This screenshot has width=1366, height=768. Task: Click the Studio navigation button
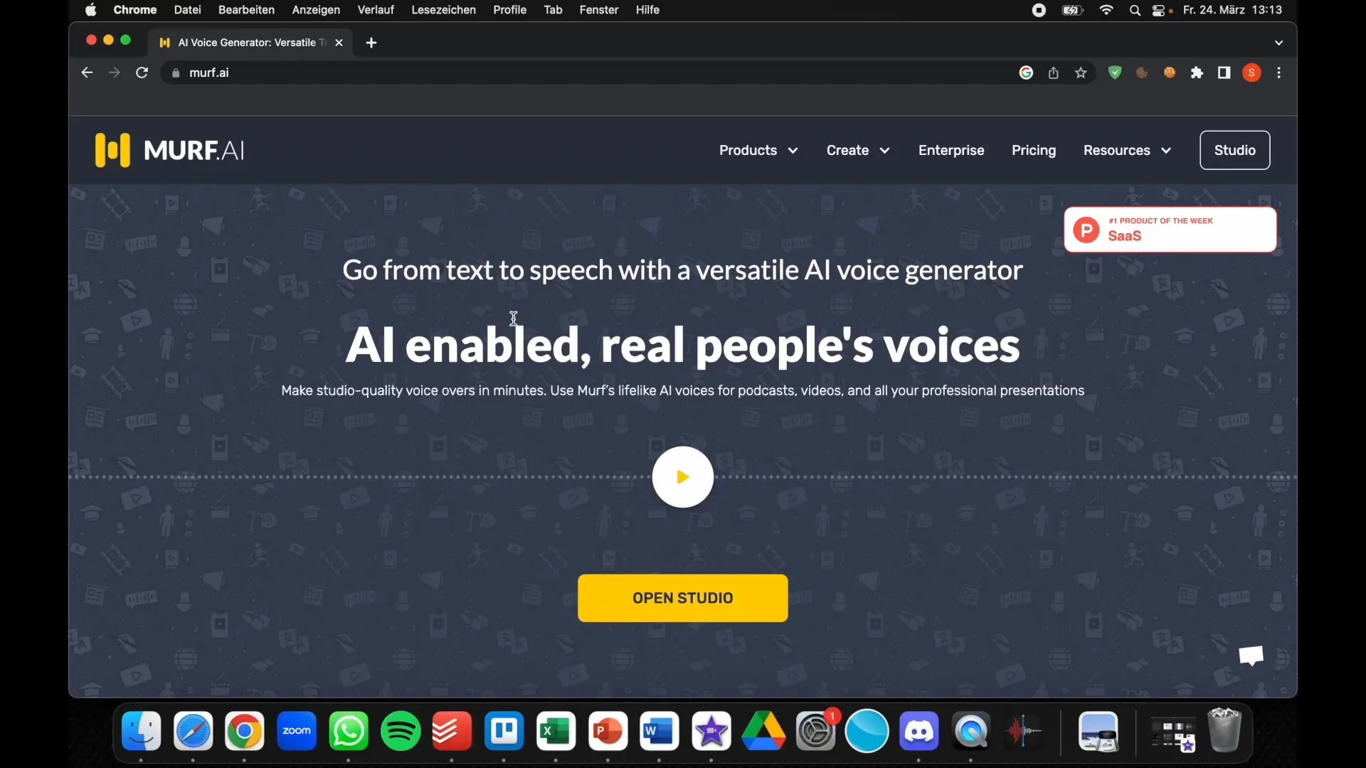tap(1234, 150)
